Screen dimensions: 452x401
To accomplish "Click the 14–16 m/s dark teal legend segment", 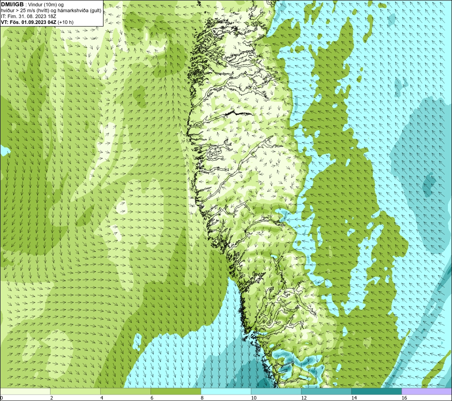I will (376, 391).
